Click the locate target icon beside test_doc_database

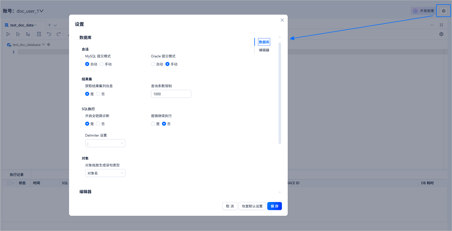coord(49,44)
